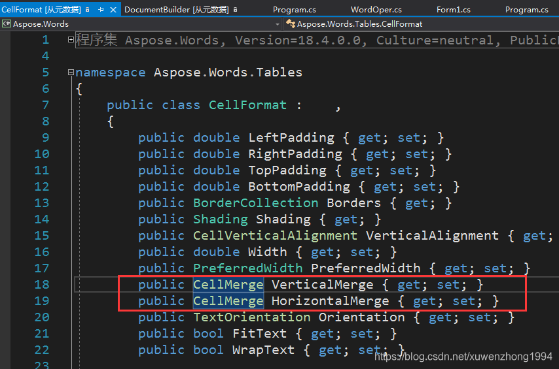Collapse the namespace Aspose.Words.Tables block
559x369 pixels.
click(x=71, y=72)
